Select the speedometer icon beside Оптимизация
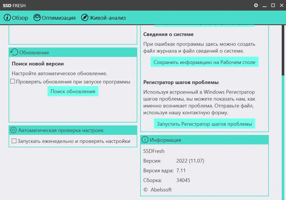 (x=37, y=17)
